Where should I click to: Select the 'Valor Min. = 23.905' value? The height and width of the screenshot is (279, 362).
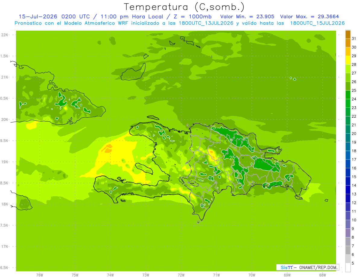coord(247,17)
